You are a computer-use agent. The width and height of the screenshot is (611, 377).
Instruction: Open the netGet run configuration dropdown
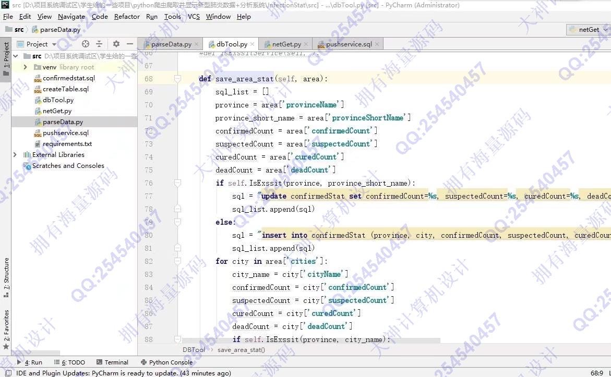coord(588,30)
